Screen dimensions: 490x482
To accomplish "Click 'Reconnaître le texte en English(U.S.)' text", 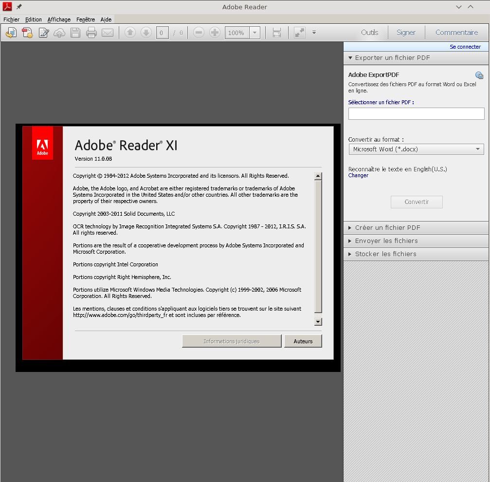I will tap(398, 169).
